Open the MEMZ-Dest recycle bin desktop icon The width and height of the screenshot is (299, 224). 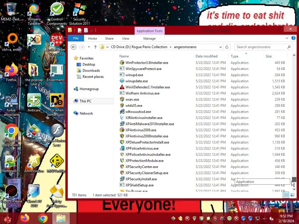(11, 11)
